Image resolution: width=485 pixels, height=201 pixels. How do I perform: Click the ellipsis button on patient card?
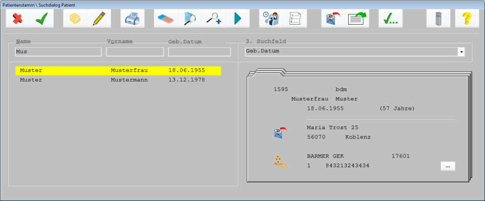448,166
